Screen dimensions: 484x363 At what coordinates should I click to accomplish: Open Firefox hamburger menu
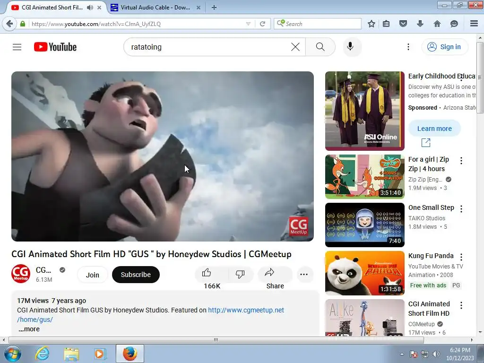point(474,24)
